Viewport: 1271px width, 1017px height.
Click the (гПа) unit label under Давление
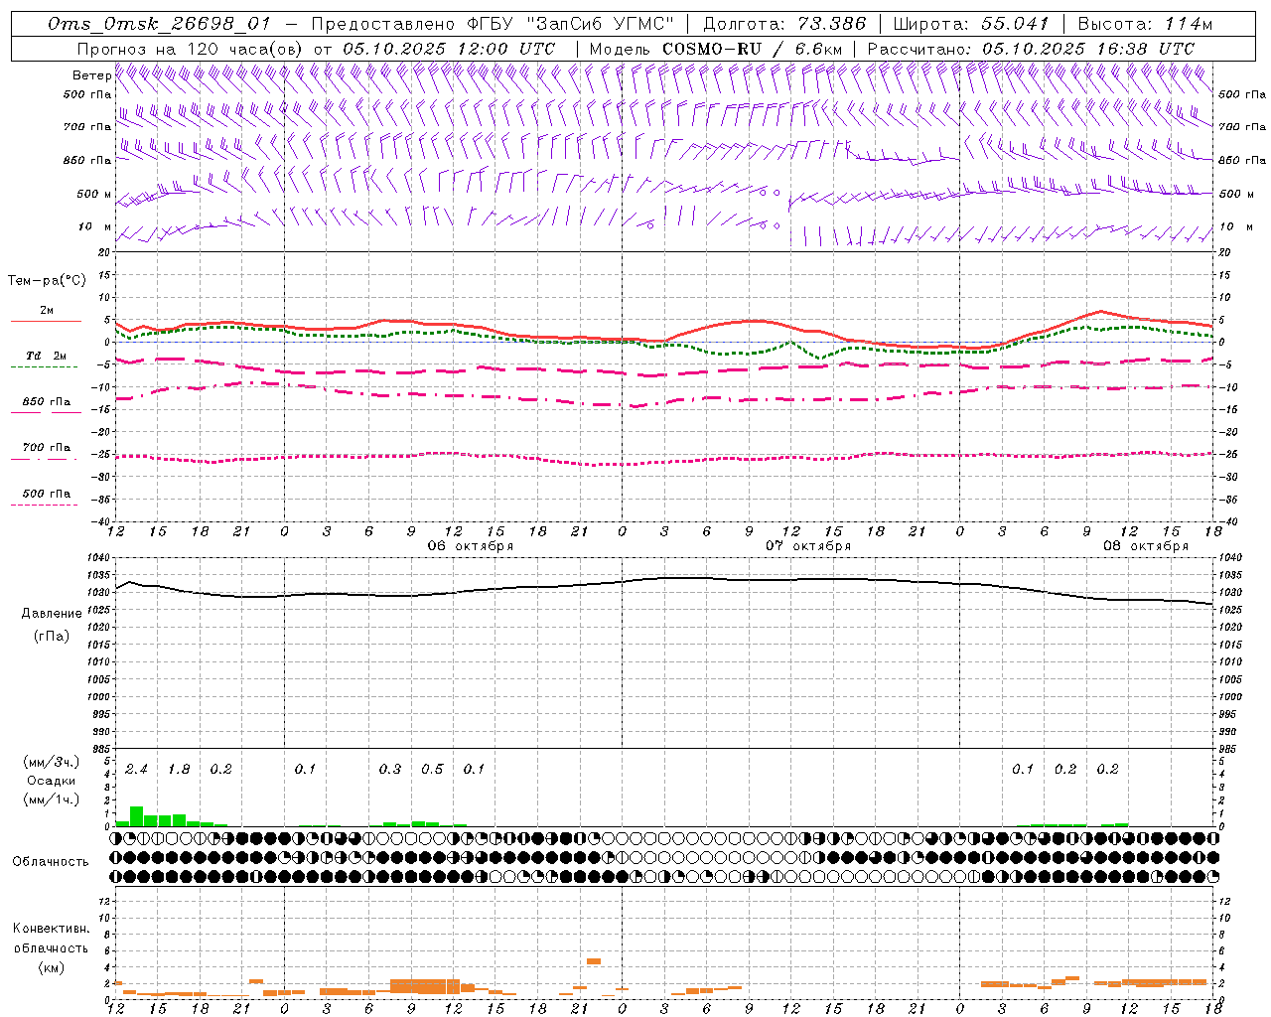click(x=52, y=637)
